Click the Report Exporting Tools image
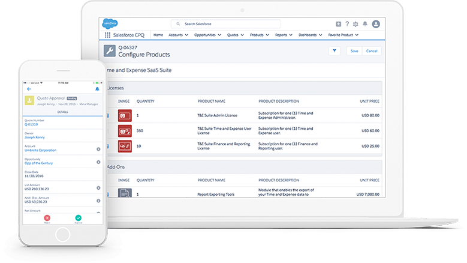Image resolution: width=467 pixels, height=263 pixels. pyautogui.click(x=125, y=193)
